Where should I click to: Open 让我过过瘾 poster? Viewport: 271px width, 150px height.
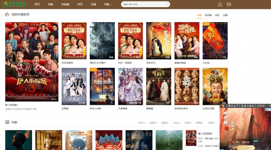(215, 86)
